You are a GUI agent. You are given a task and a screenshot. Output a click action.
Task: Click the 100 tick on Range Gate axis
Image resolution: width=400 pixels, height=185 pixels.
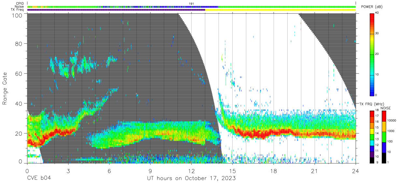click(18, 15)
